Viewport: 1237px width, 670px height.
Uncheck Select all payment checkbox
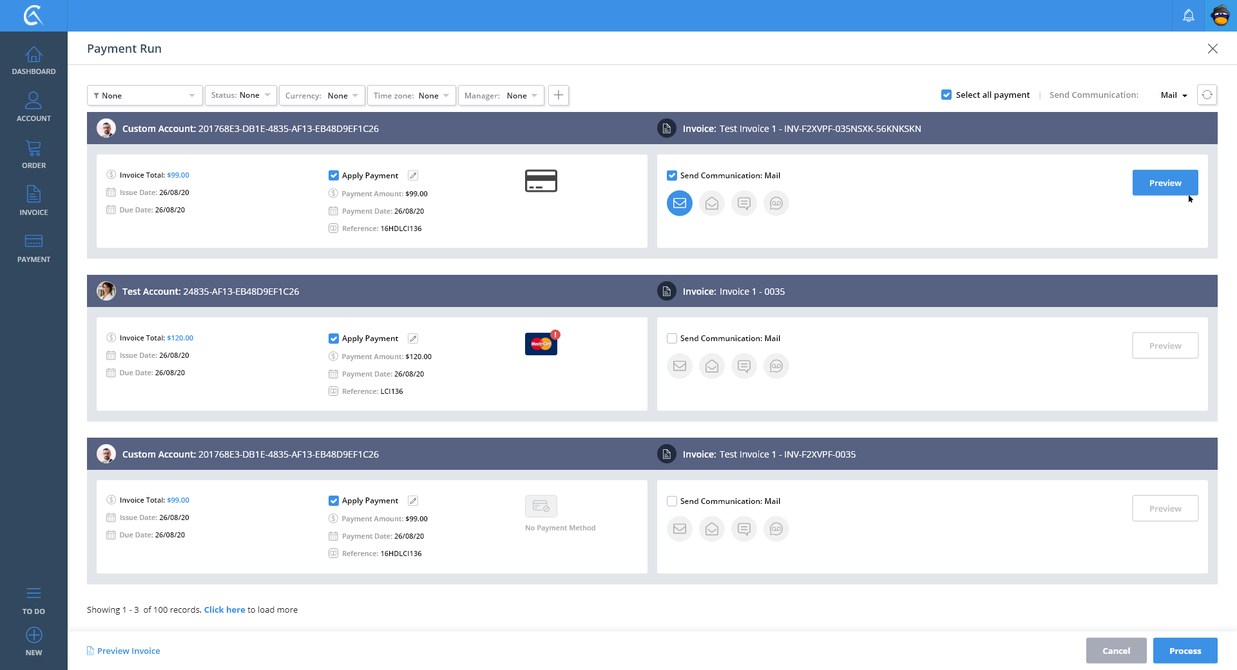[x=946, y=95]
